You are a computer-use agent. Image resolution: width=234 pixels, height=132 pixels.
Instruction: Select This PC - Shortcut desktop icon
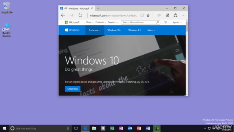click(x=7, y=30)
